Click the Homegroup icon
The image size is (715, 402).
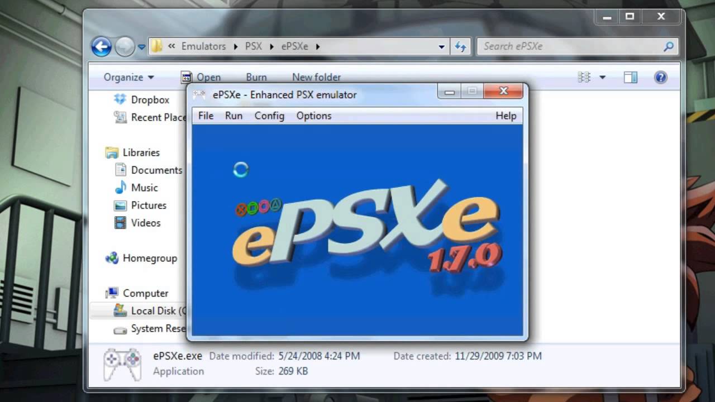tap(112, 258)
